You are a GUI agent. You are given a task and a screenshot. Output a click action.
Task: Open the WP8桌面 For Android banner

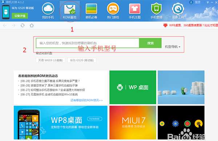coord(61,123)
